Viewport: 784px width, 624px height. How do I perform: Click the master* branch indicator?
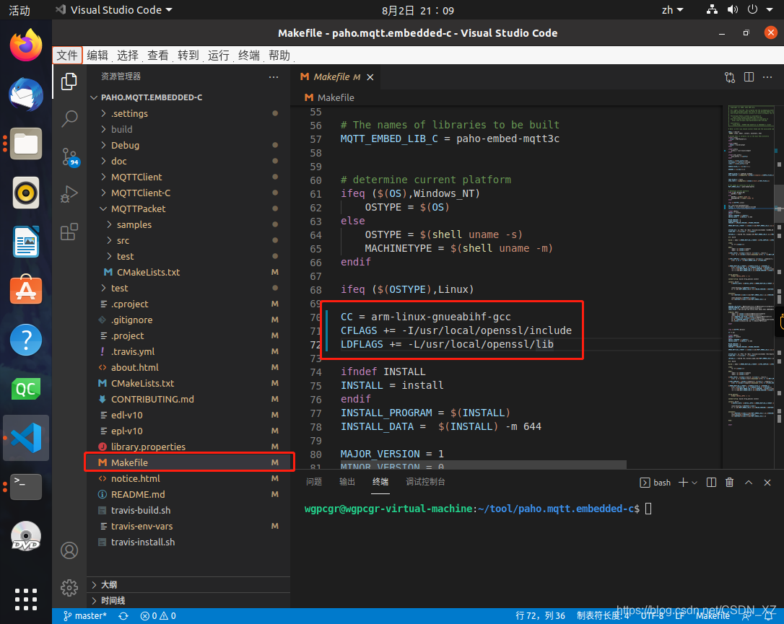coord(85,615)
